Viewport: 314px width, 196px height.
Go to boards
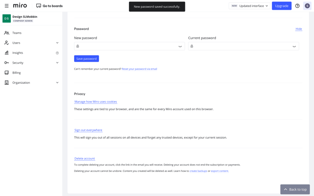point(49,6)
